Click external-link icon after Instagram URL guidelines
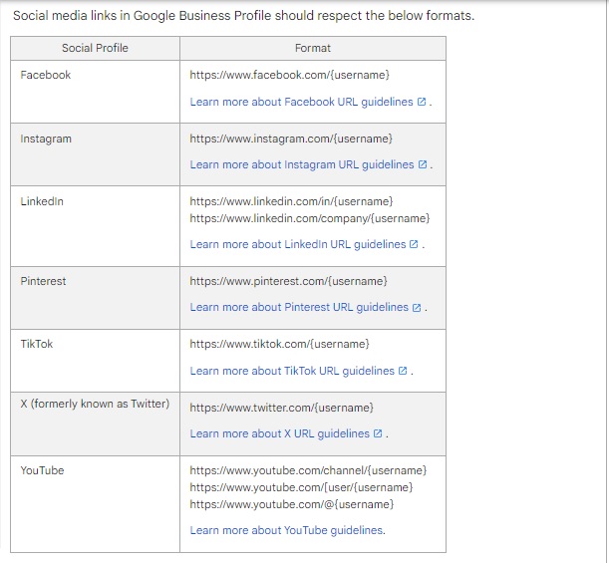 coord(423,164)
